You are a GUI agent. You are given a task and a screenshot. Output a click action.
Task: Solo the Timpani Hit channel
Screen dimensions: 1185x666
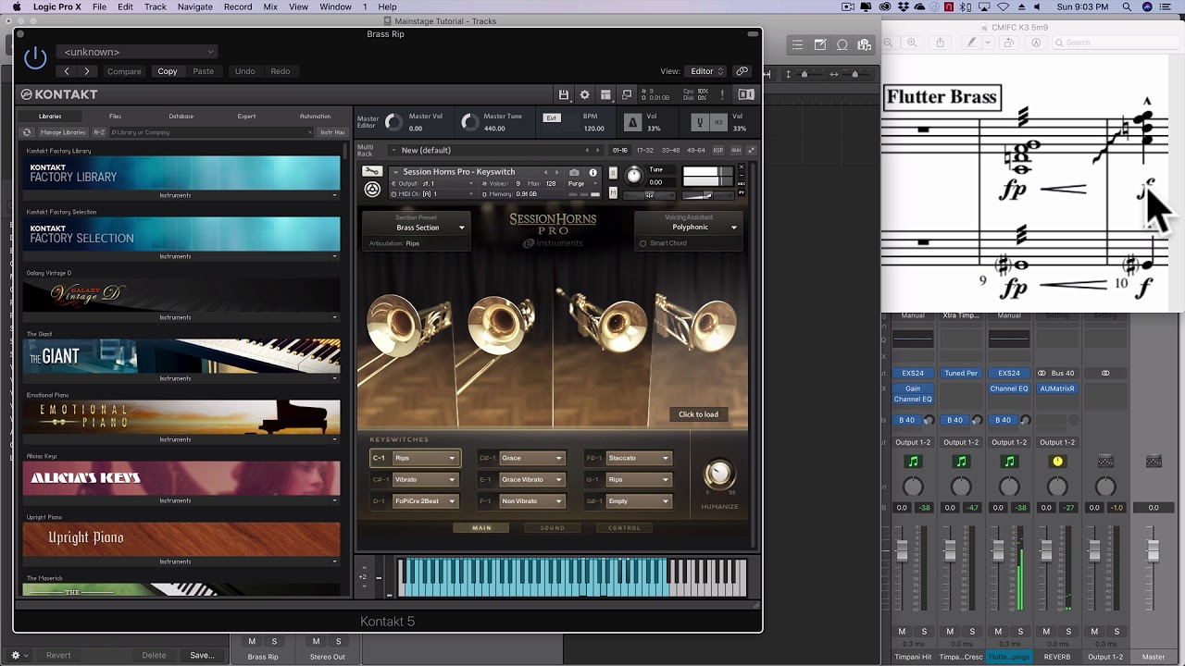tap(924, 632)
